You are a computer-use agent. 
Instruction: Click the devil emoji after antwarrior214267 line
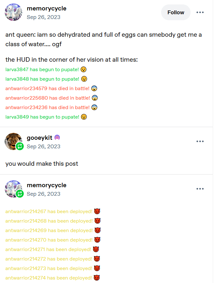point(97,212)
